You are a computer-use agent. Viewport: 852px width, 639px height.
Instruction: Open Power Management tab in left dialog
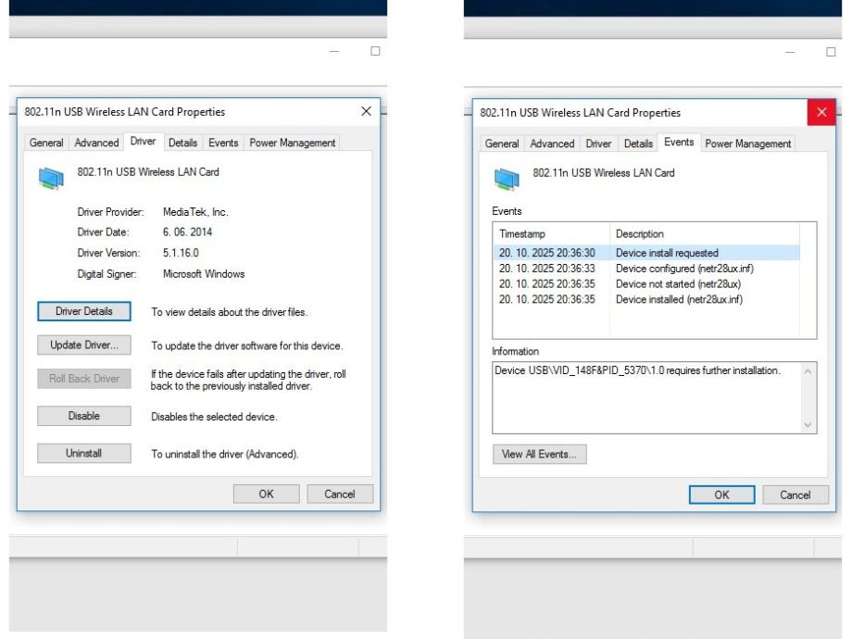coord(292,143)
